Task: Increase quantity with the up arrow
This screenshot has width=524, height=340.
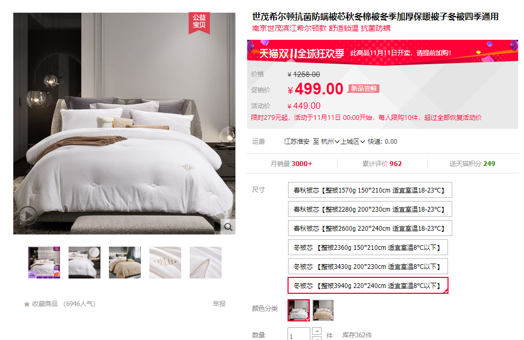Action: click(x=316, y=331)
